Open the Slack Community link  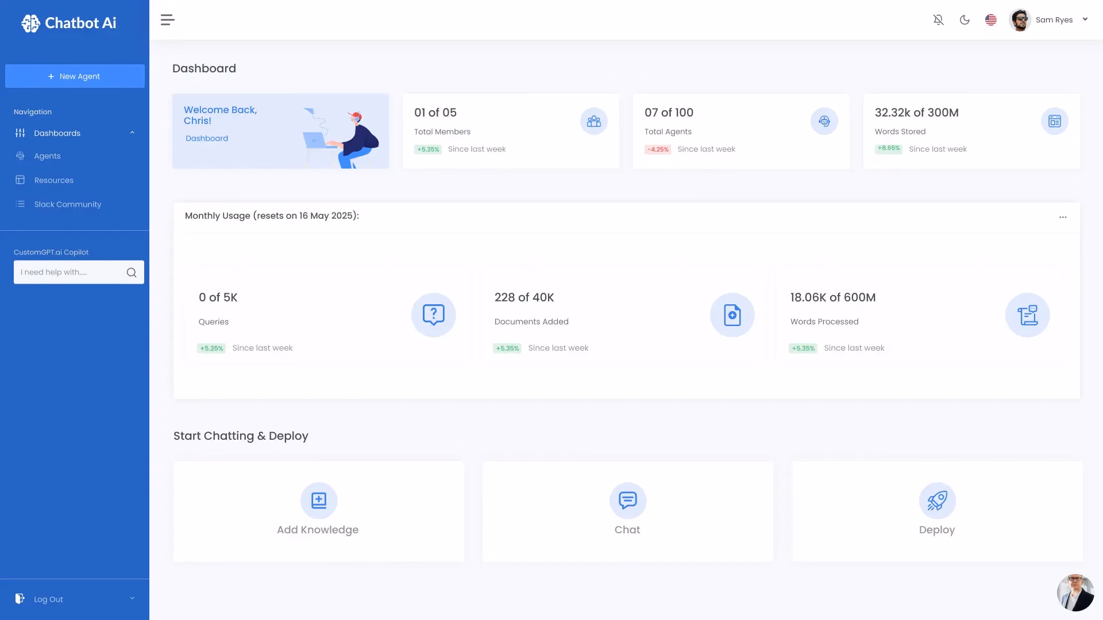67,204
